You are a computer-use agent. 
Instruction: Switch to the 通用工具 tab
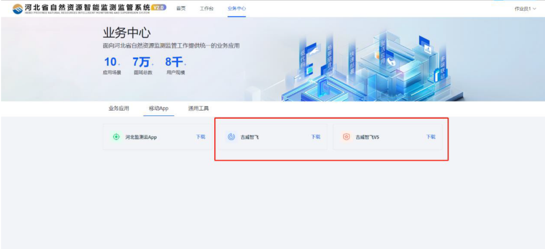click(199, 108)
